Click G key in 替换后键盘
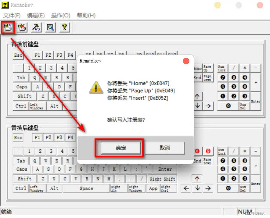 tap(81, 169)
